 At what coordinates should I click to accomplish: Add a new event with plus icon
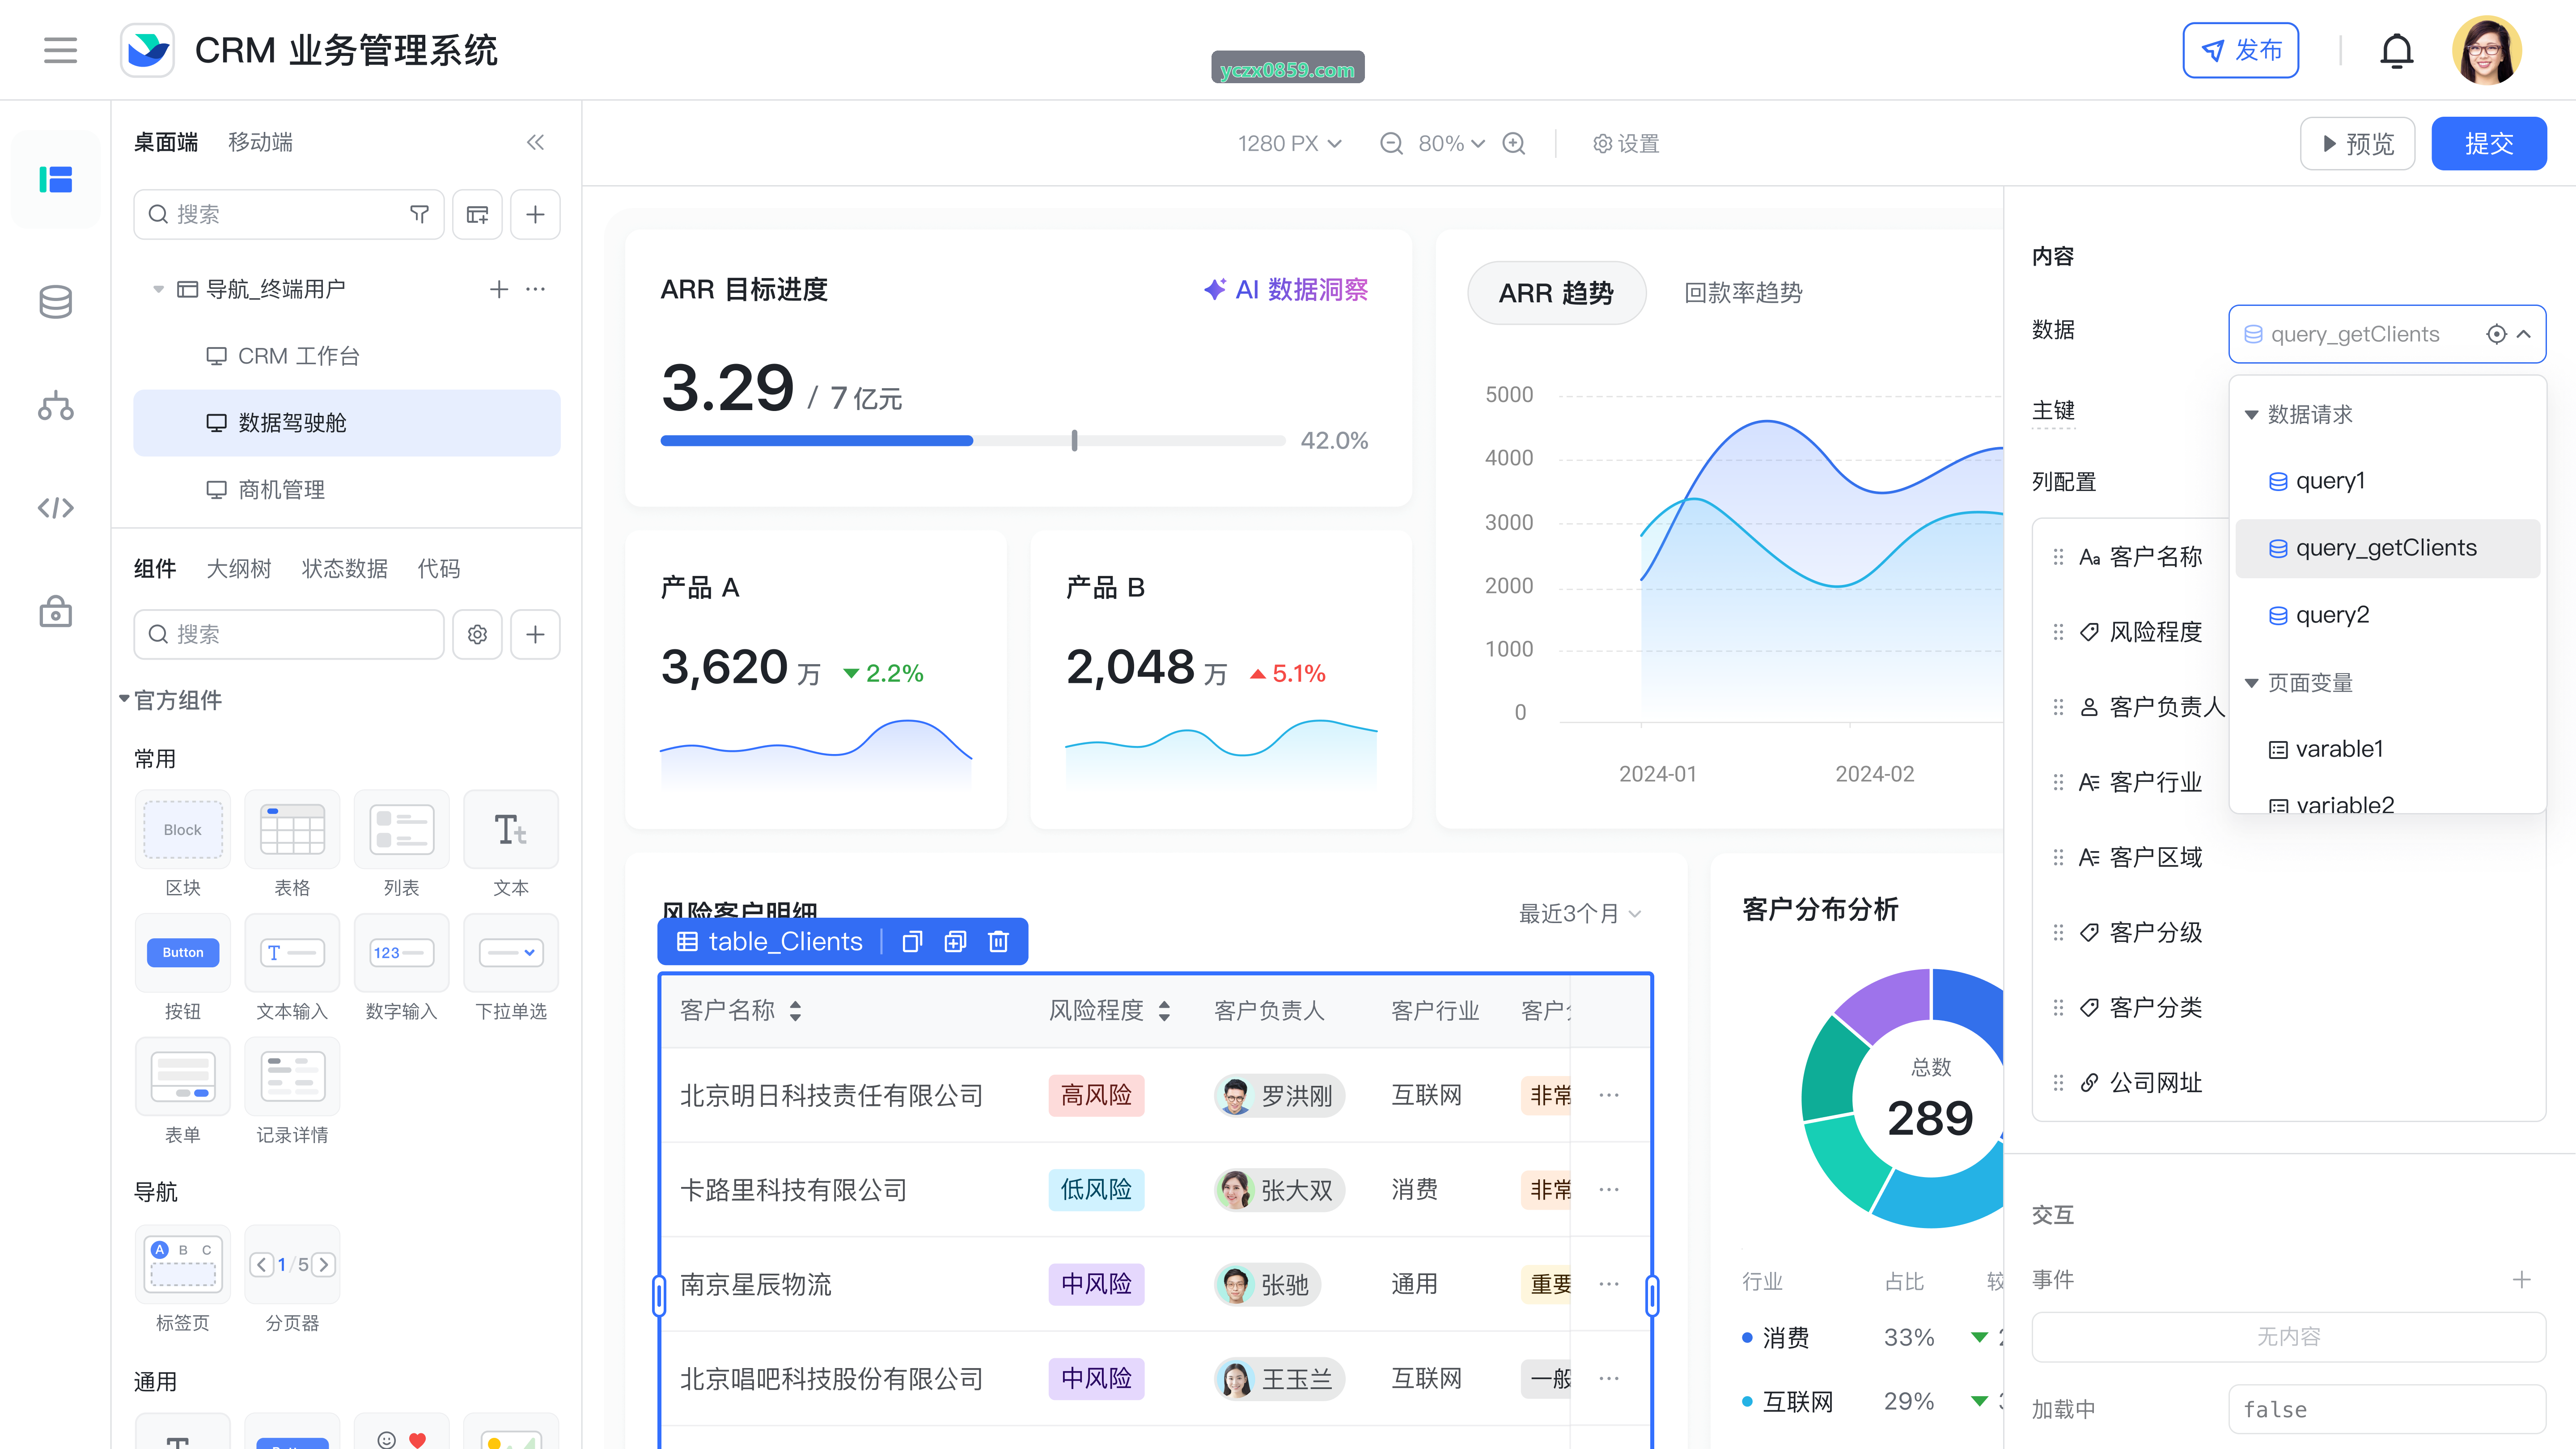pyautogui.click(x=2522, y=1279)
